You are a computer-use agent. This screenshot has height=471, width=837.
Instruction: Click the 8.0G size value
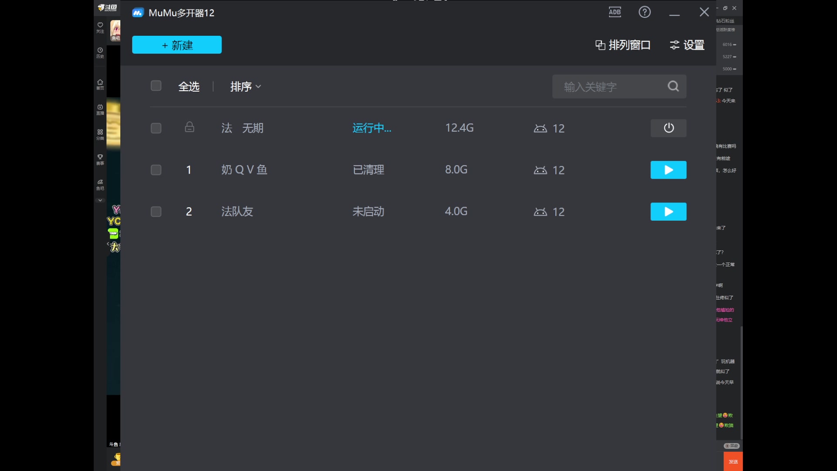[456, 170]
